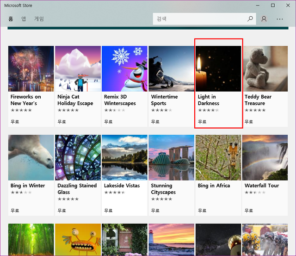Open Bing in Winter polar bear thumbnail
Image resolution: width=296 pixels, height=256 pixels.
coord(31,157)
